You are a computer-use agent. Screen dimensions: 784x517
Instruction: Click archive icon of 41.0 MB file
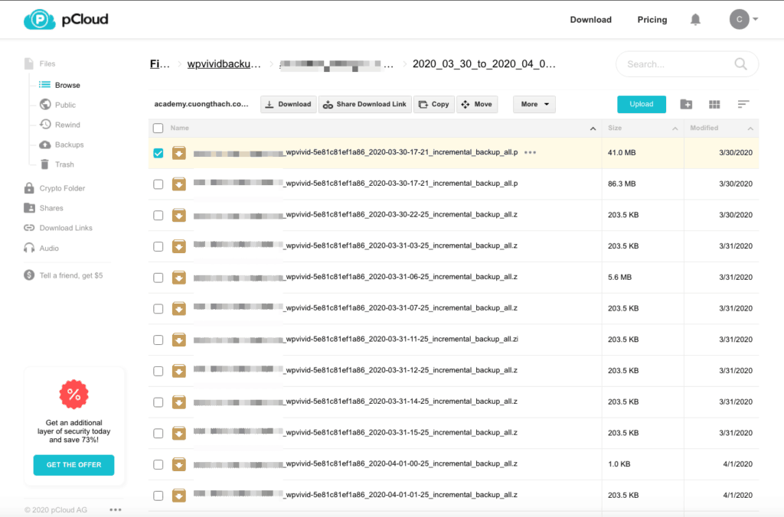click(x=179, y=153)
